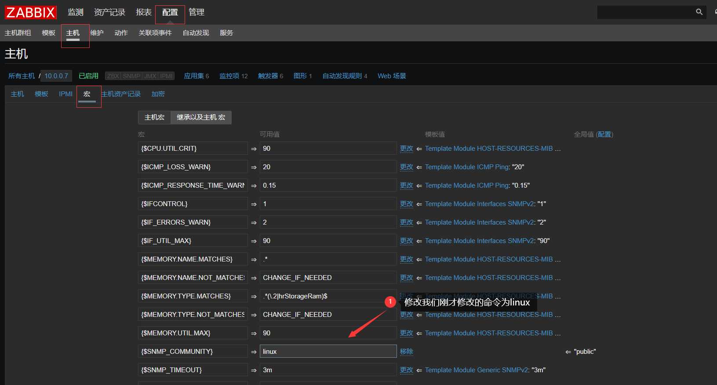The width and height of the screenshot is (717, 385).
Task: Open Web 场景 link
Action: [x=392, y=76]
